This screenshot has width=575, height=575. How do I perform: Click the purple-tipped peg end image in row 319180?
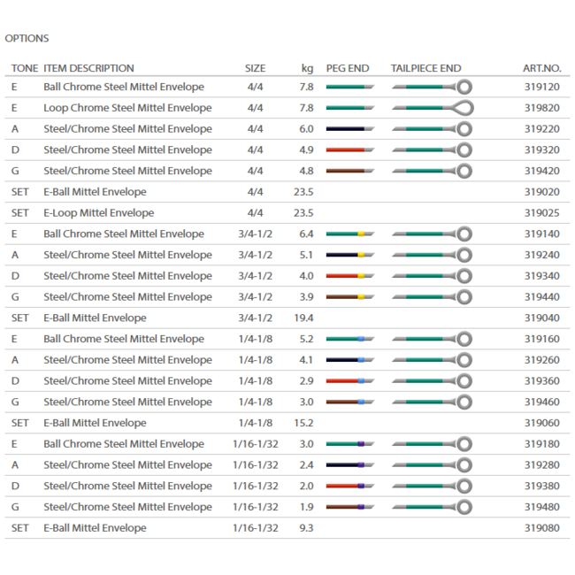(x=349, y=444)
